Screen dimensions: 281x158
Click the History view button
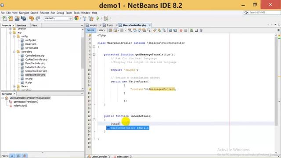[x=101, y=30]
